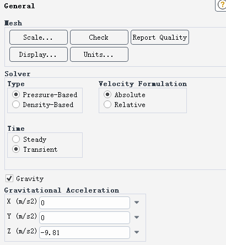Screen dimensions: 226x245
Task: Click the Z gravity field showing -9.81
Action: point(84,232)
